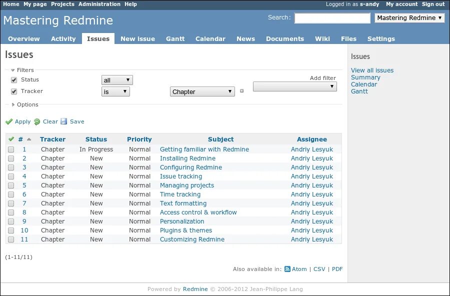Screen dimensions: 450x296
Task: Open the Status operator dropdown showing all
Action: point(117,80)
